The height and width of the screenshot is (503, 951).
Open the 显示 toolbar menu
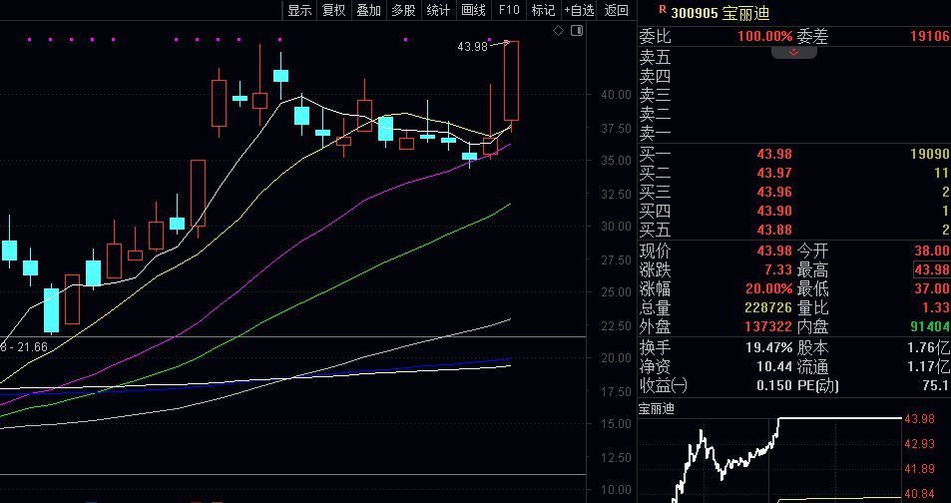(x=299, y=10)
